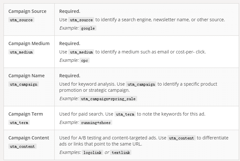240x161 pixels.
Task: Click the Campaign Name heading
Action: tap(27, 76)
